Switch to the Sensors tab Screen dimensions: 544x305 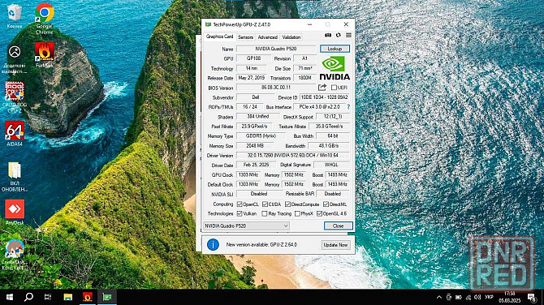[x=246, y=37]
